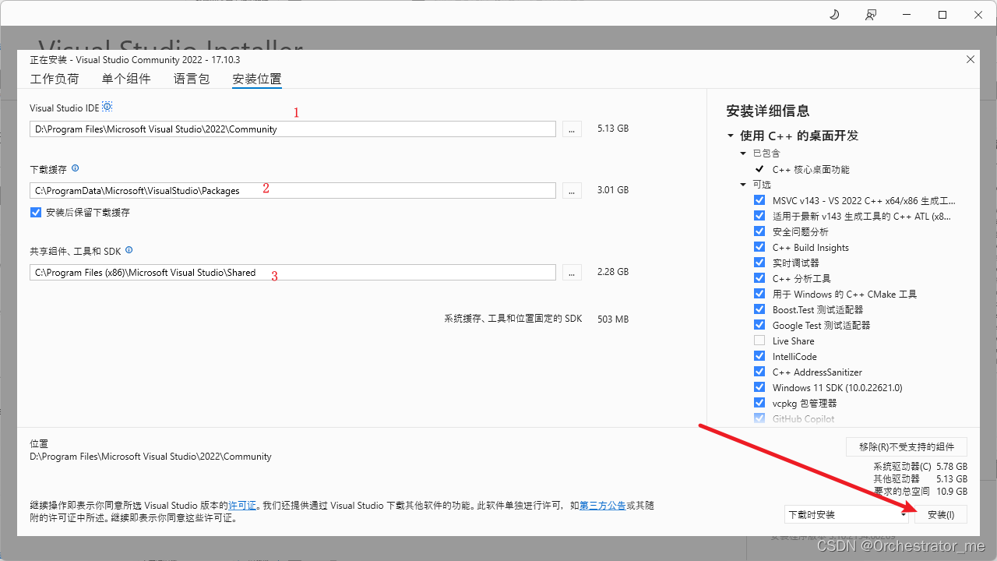Uncheck C++ ATL for v143 component
Viewport: 997px width, 561px height.
point(759,216)
